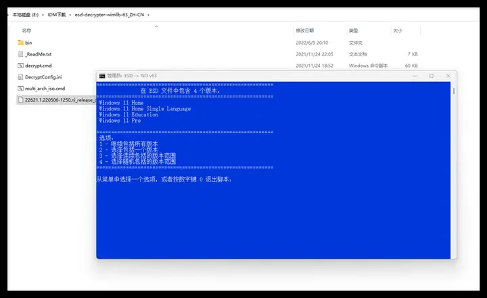This screenshot has width=487, height=298.
Task: Click the 在 ESD 文件中包含 4 个版本 header
Action: click(180, 91)
